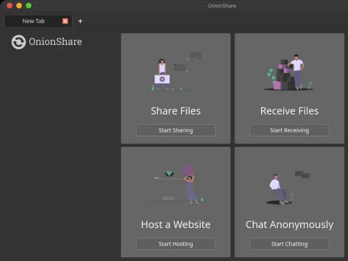Click the Start Receiving button

point(289,130)
